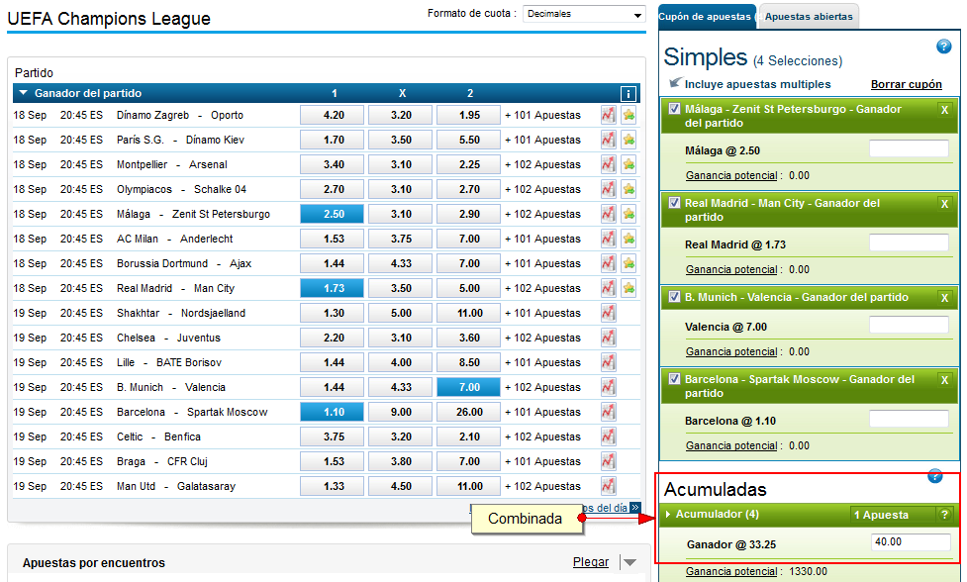The width and height of the screenshot is (967, 582).
Task: Click favorite star for Olympiacos - Schalke 04
Action: coord(629,189)
